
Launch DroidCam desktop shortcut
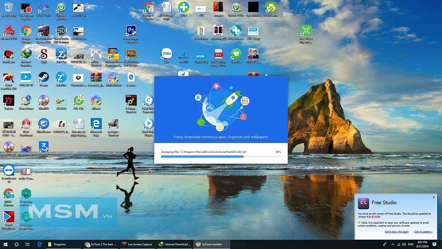pos(271,10)
